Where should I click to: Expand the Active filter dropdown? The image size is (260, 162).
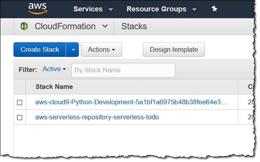tap(54, 69)
